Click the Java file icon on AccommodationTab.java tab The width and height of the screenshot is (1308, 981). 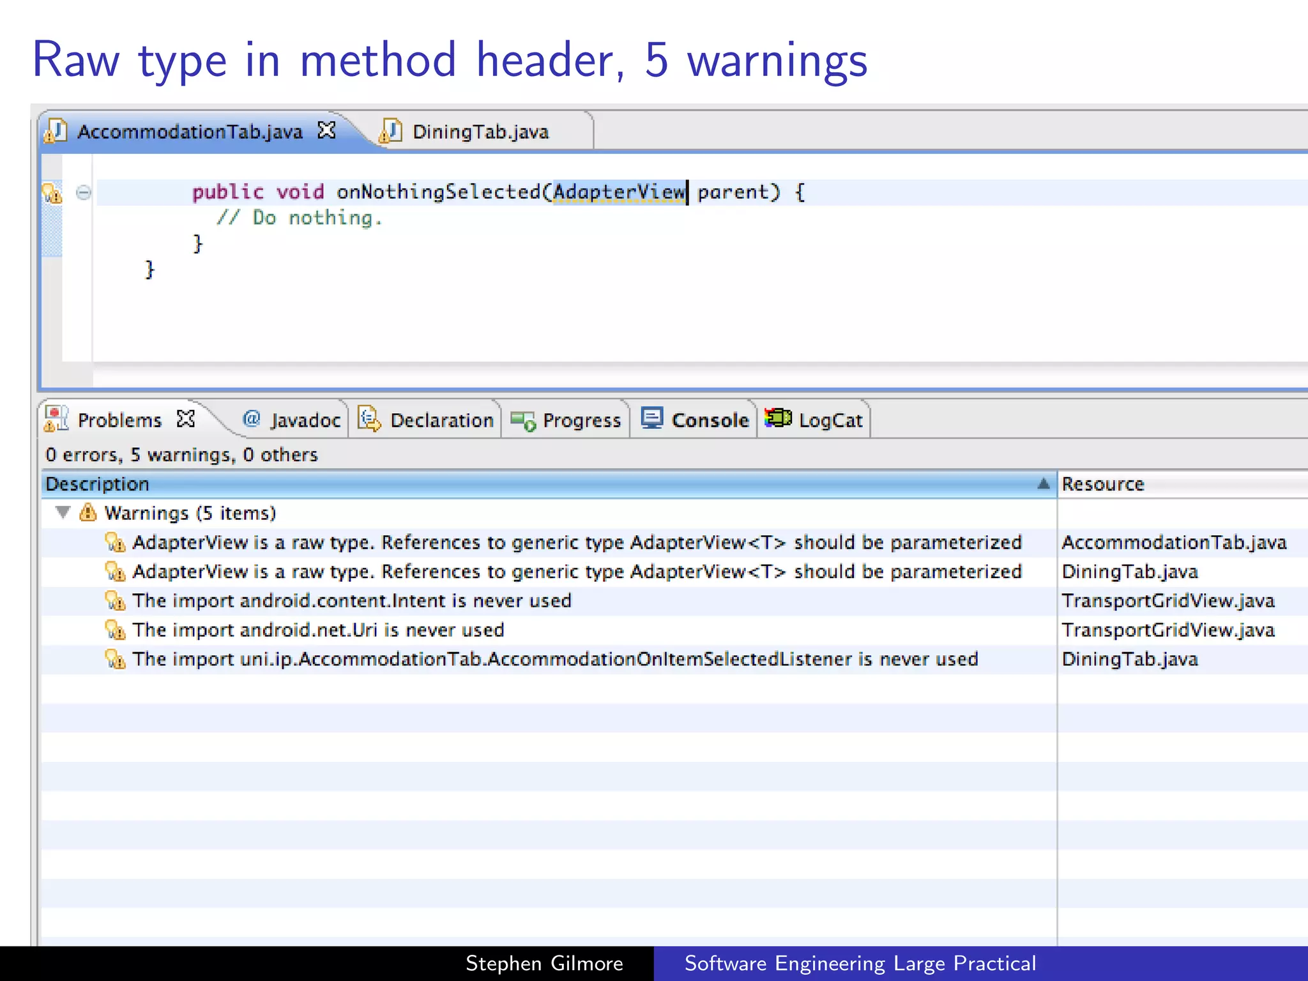coord(56,132)
